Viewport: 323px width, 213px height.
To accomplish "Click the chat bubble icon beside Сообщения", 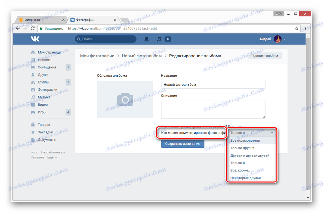I will click(33, 67).
